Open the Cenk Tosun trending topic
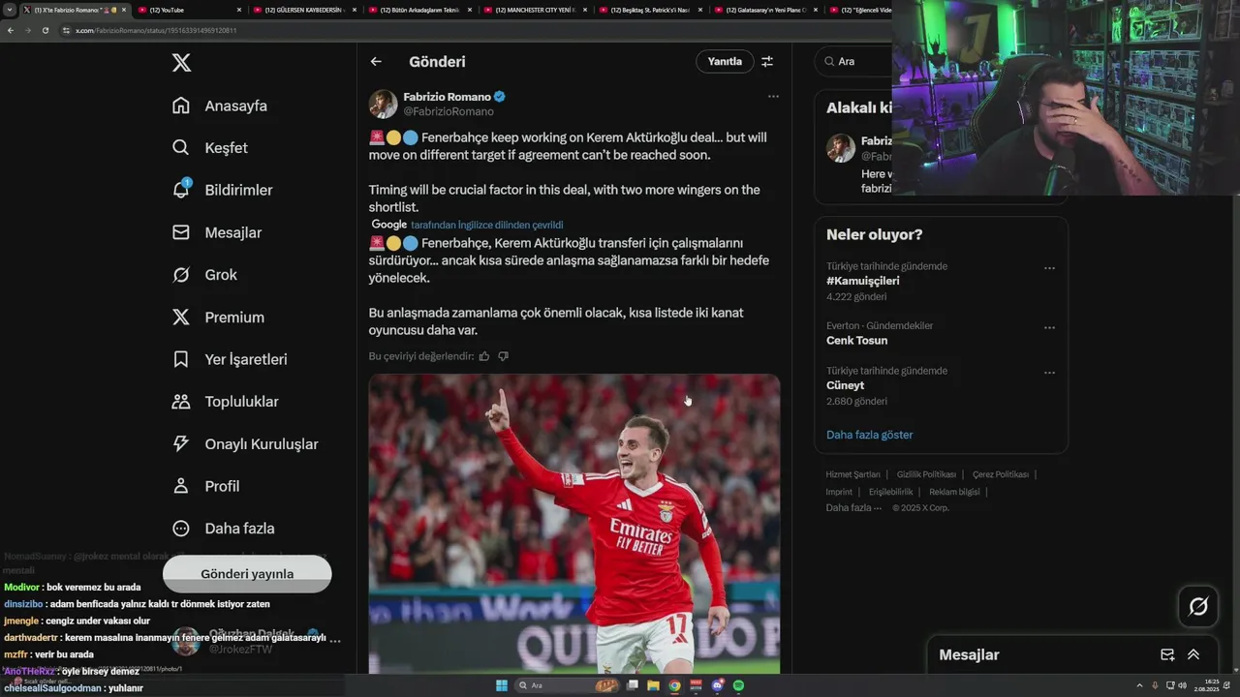 [x=856, y=341]
